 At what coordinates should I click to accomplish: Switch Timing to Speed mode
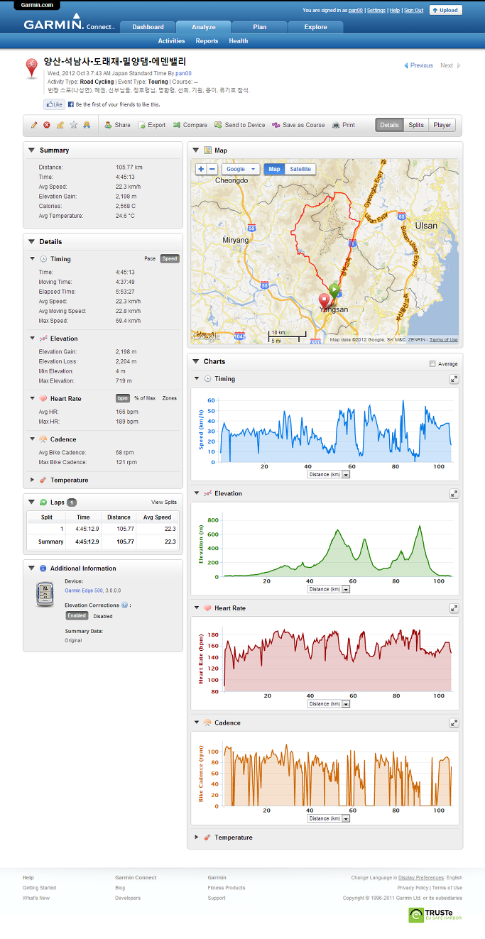[x=170, y=259]
